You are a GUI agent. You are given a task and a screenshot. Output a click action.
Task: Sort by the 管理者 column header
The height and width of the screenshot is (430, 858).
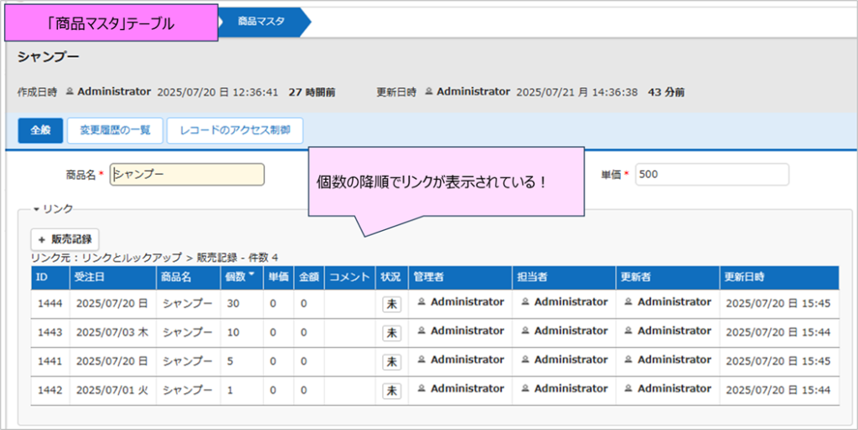(460, 278)
